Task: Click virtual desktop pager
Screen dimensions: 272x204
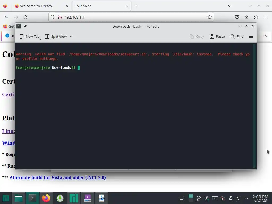Action: point(191,198)
